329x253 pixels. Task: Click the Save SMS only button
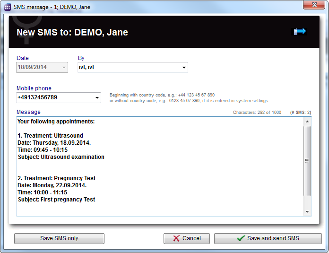click(59, 238)
